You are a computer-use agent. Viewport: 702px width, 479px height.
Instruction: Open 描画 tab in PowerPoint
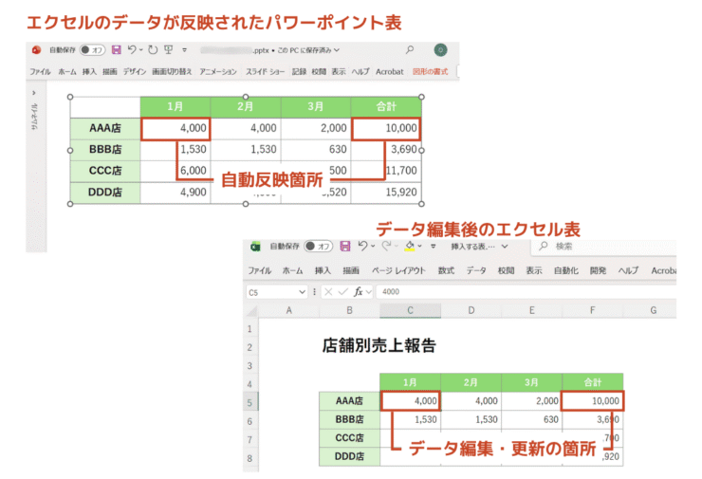click(x=109, y=72)
